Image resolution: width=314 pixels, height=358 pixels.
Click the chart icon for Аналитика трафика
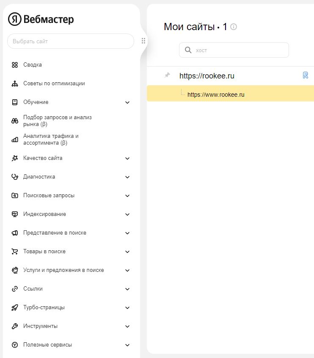(15, 140)
